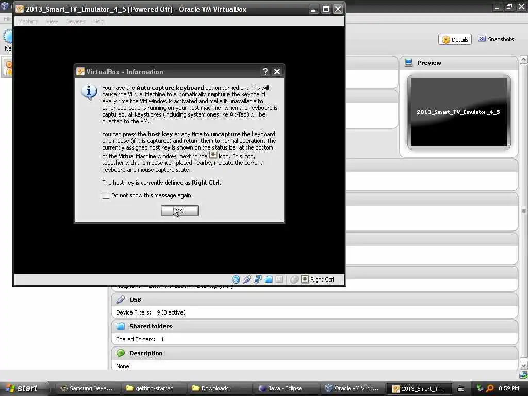This screenshot has width=528, height=396.
Task: Click the Preview section header
Action: click(458, 63)
